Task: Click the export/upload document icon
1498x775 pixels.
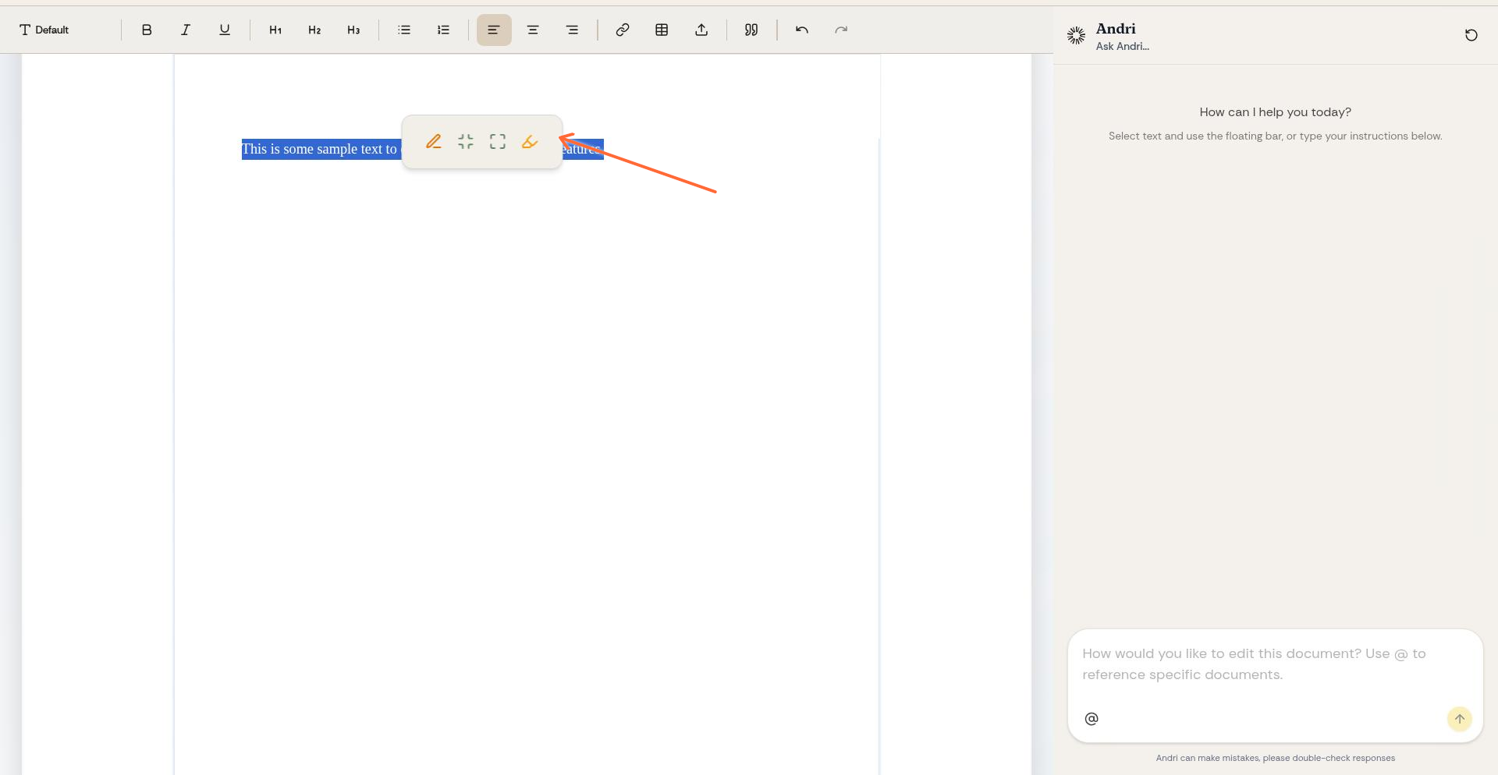Action: (x=701, y=30)
